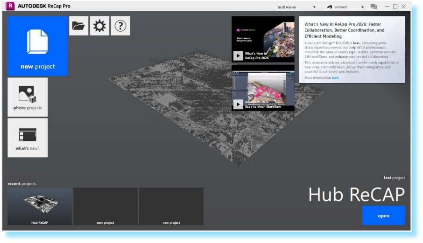
Task: Close the ReCap Pro window
Action: pyautogui.click(x=403, y=7)
